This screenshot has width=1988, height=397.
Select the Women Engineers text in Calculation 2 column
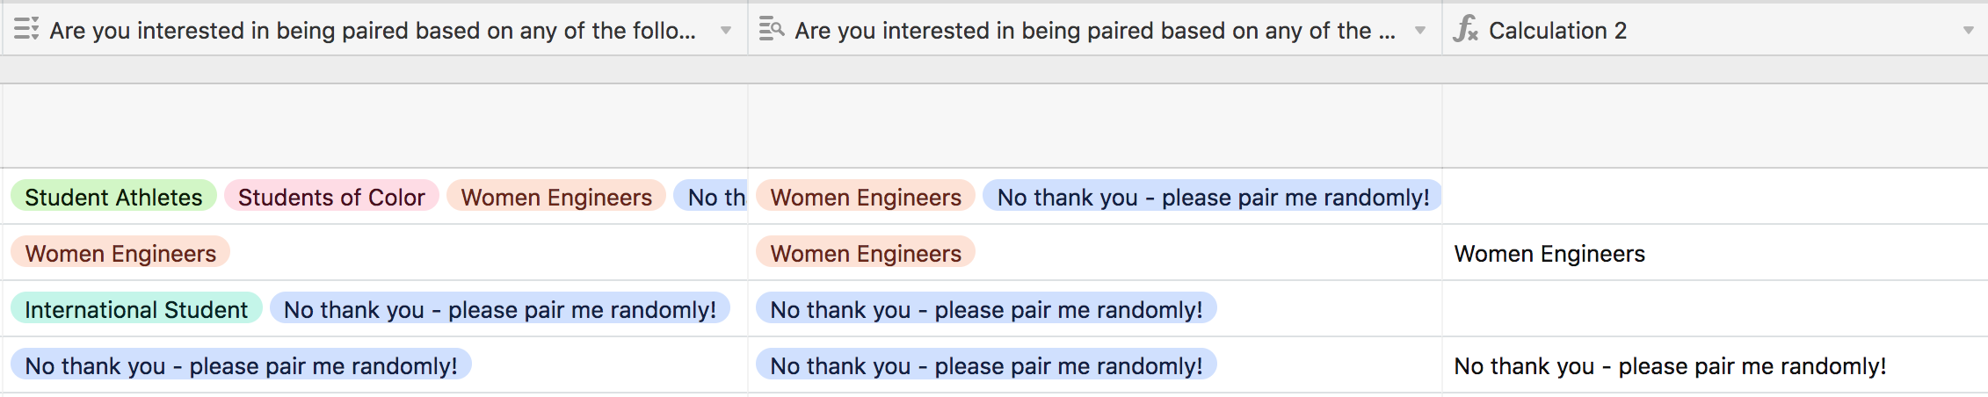[x=1549, y=254]
